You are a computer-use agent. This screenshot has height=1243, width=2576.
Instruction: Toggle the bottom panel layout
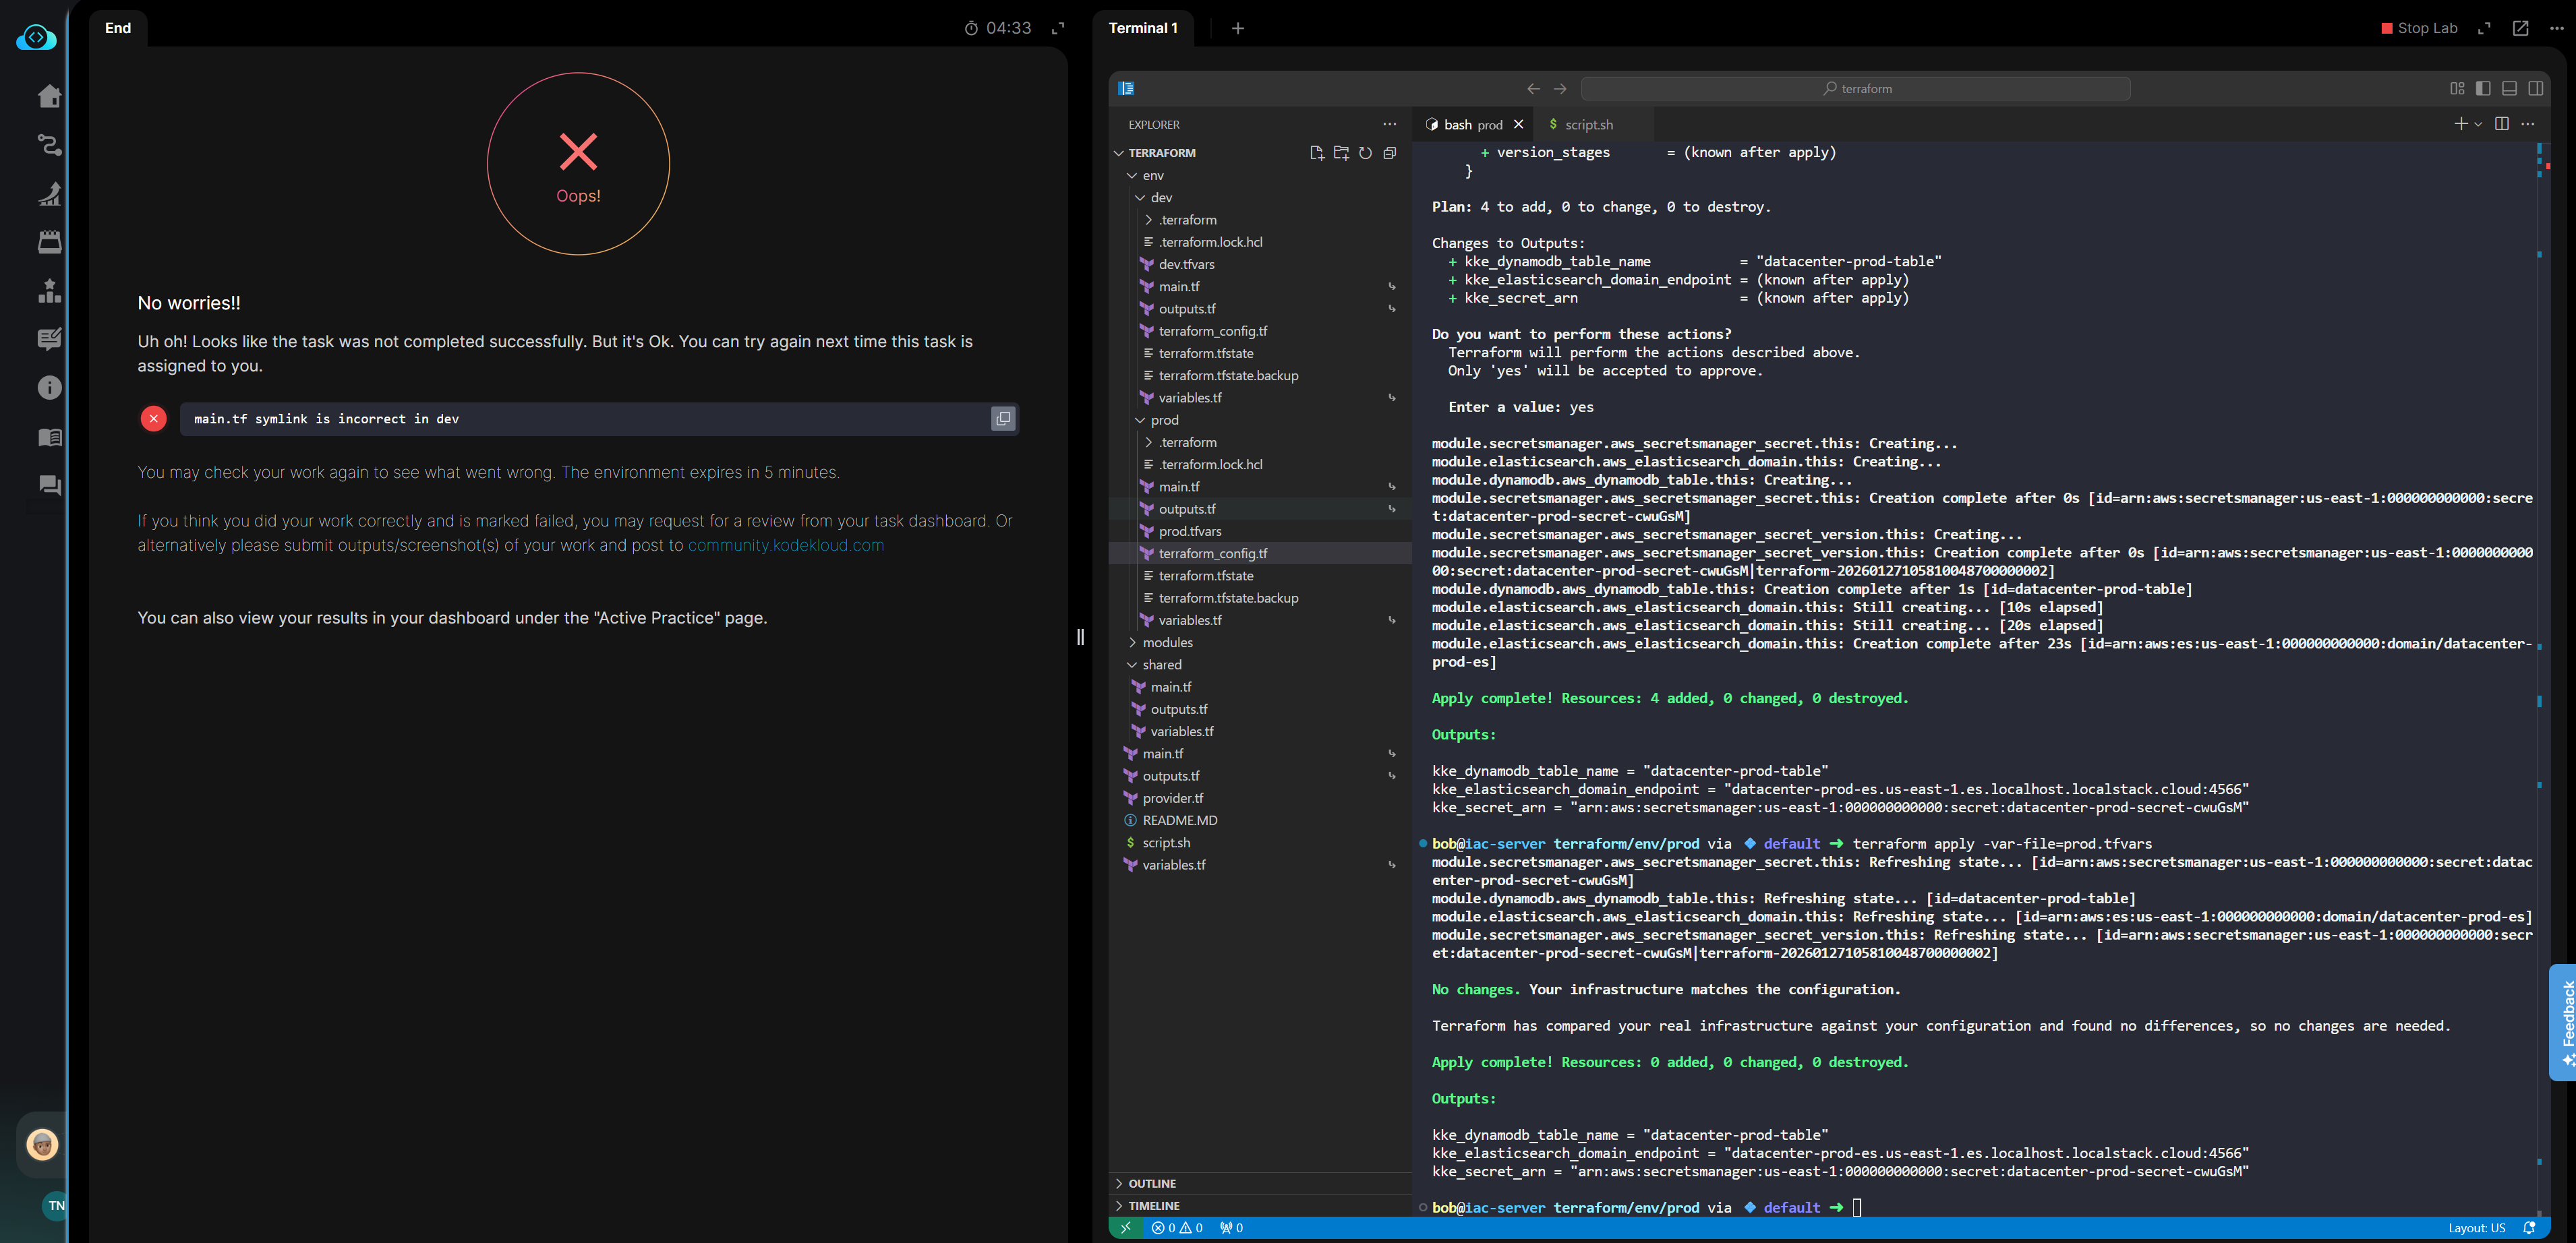click(2509, 88)
